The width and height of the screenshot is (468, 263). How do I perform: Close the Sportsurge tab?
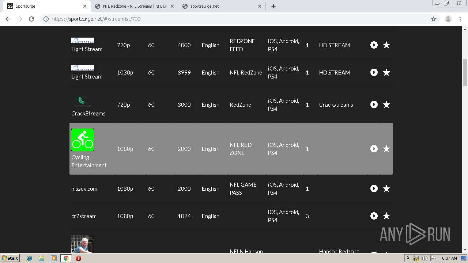coord(85,6)
